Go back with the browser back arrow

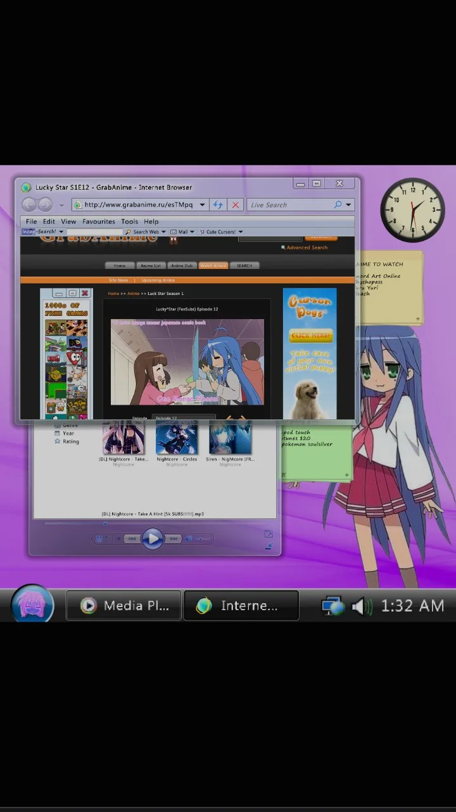pyautogui.click(x=29, y=205)
